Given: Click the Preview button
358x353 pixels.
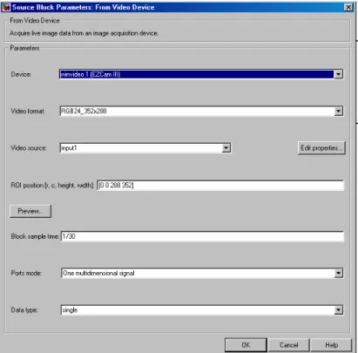Looking at the screenshot, I should click(x=30, y=211).
